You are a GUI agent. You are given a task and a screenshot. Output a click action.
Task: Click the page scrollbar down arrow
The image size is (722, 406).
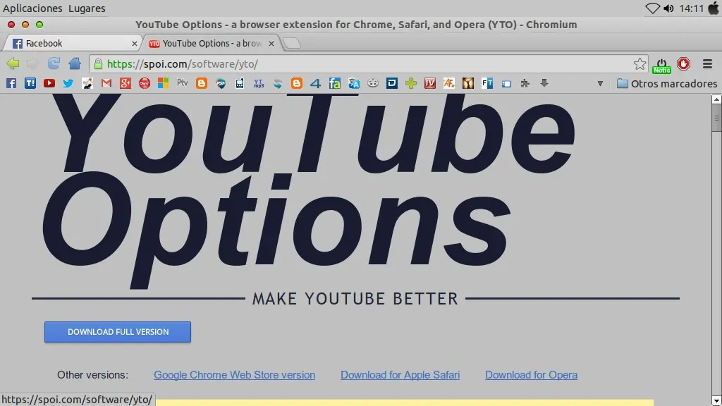[716, 401]
